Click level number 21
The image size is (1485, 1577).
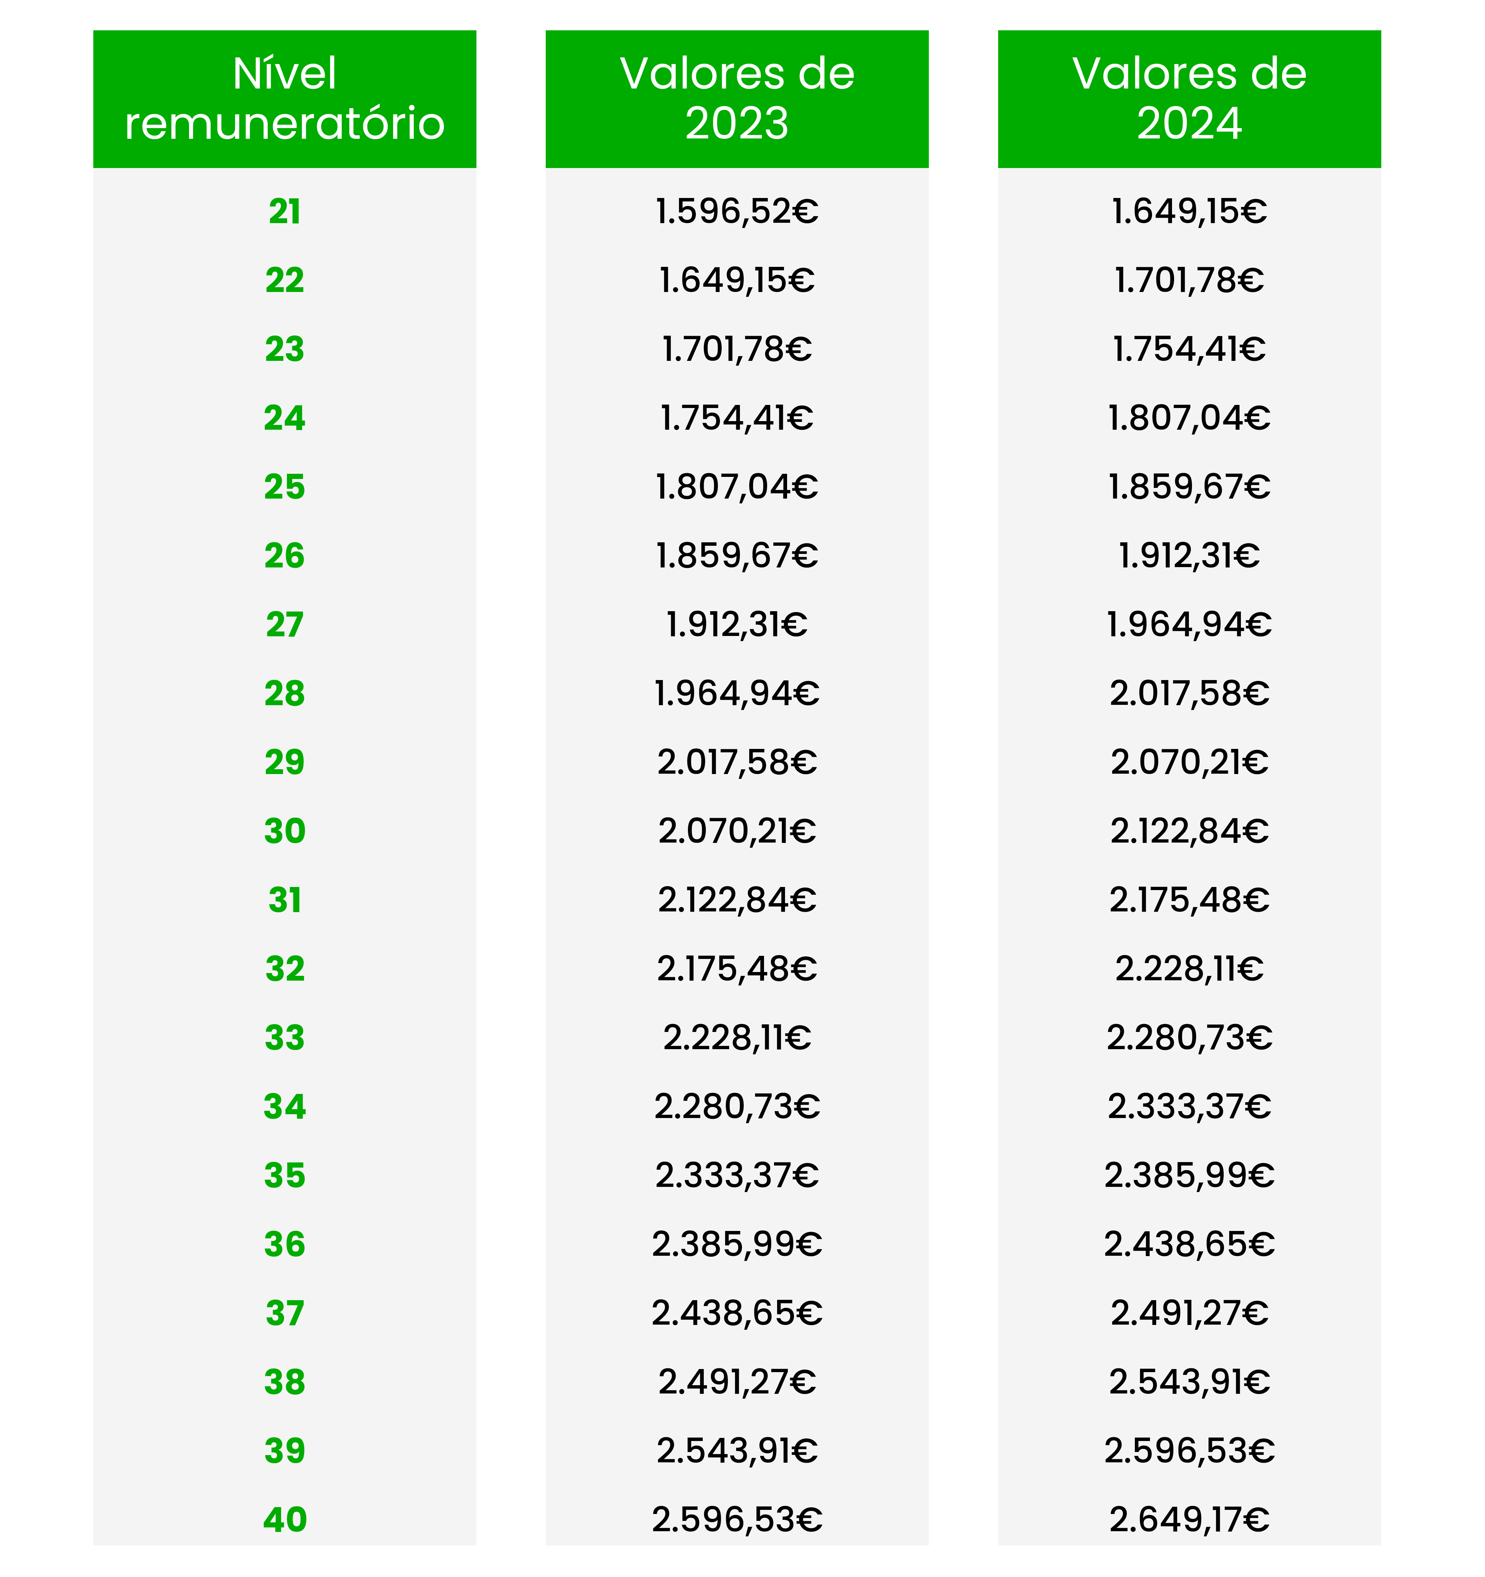coord(285,212)
